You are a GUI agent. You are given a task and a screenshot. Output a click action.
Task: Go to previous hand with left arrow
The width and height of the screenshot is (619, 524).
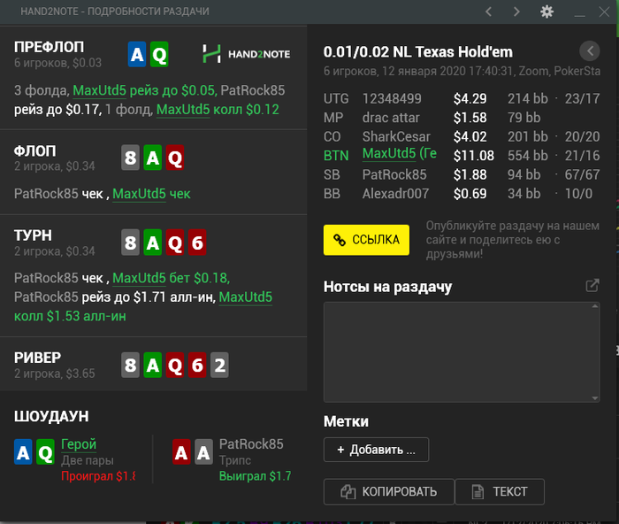coord(489,12)
